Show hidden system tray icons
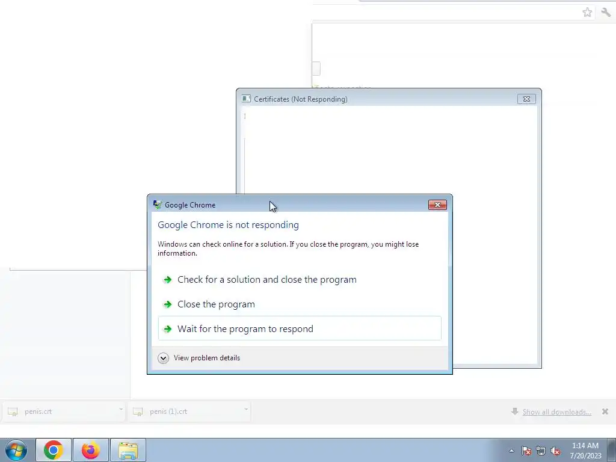Screen dimensions: 616x462 pos(511,451)
